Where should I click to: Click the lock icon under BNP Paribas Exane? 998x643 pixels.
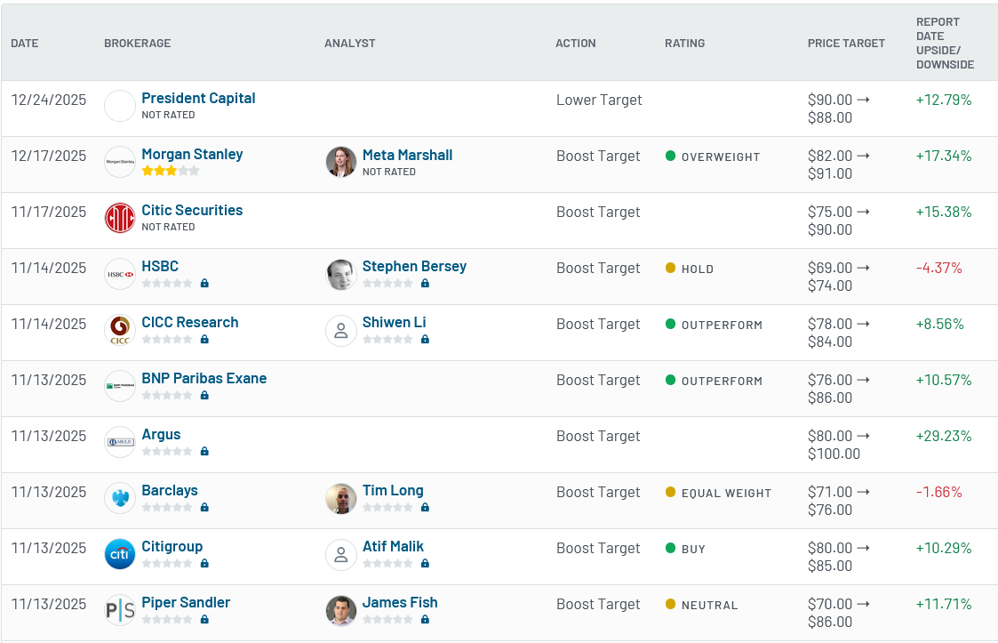(x=204, y=395)
